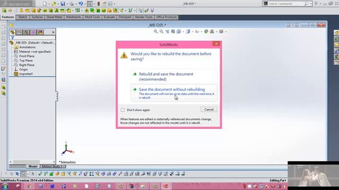Expand the Display Style dropdown arrow
The image size is (339, 190).
pos(192,32)
